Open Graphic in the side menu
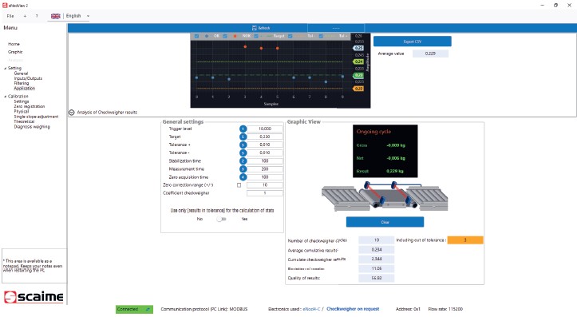This screenshot has width=577, height=317. click(x=15, y=52)
